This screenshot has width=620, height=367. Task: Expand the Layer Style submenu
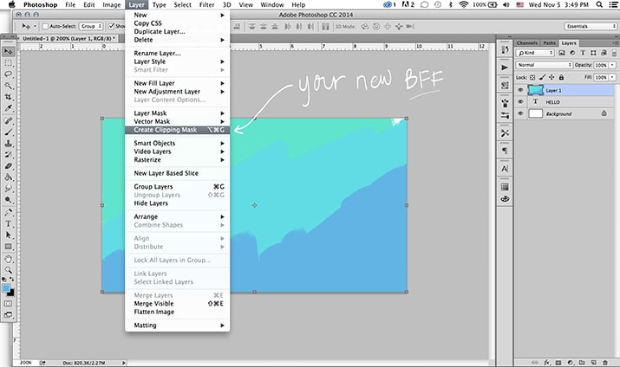coord(178,61)
